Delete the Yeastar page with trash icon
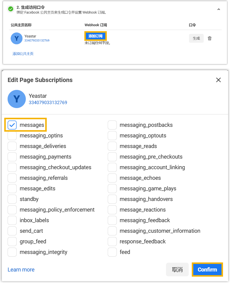The width and height of the screenshot is (230, 283). [x=209, y=38]
